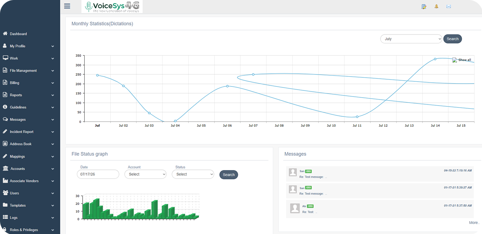This screenshot has height=234, width=482.
Task: Open the Status select dropdown
Action: (x=193, y=174)
